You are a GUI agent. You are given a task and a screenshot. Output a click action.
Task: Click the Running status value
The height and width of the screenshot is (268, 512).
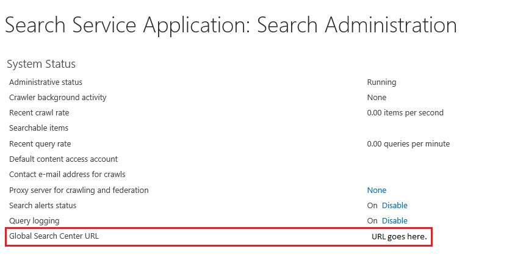(x=381, y=82)
